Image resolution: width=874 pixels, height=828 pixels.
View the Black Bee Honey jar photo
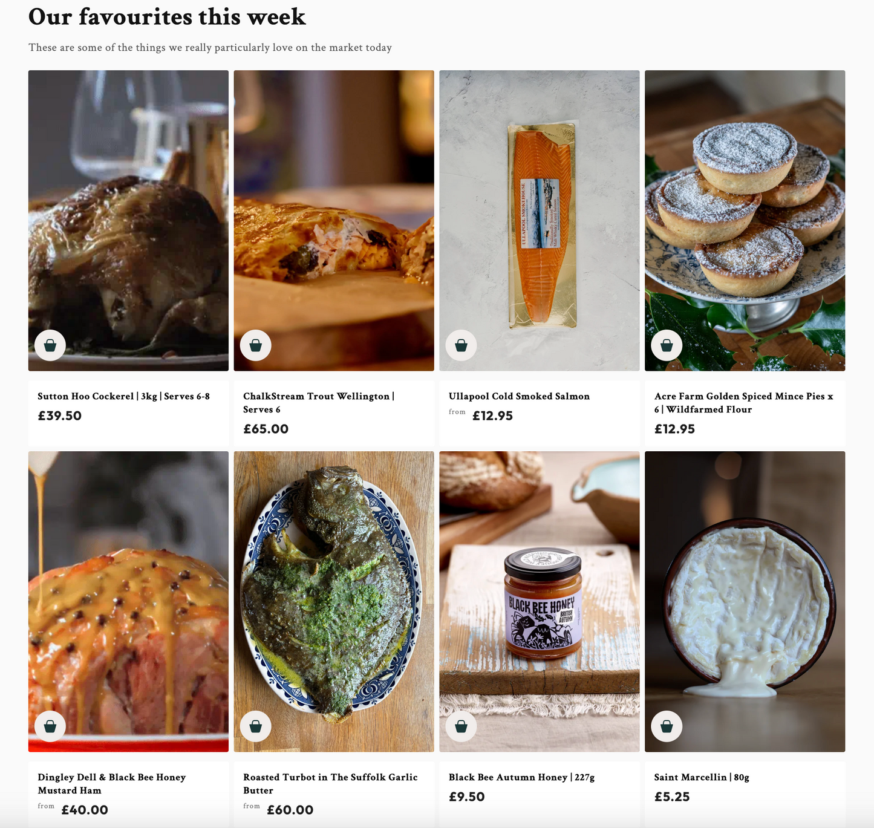[540, 602]
